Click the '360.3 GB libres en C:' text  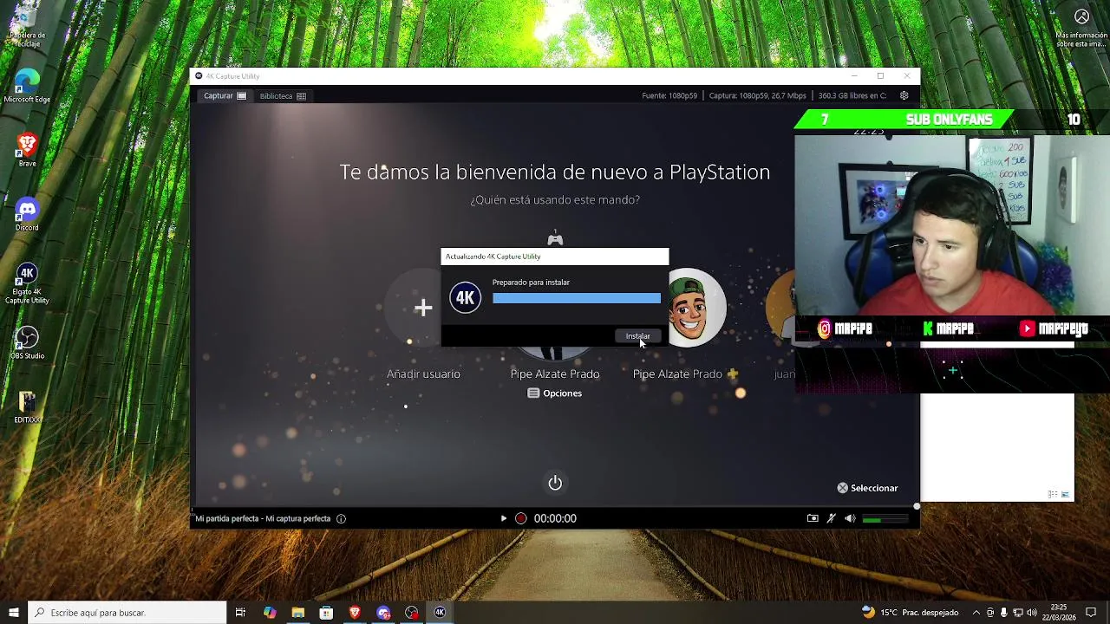point(852,95)
